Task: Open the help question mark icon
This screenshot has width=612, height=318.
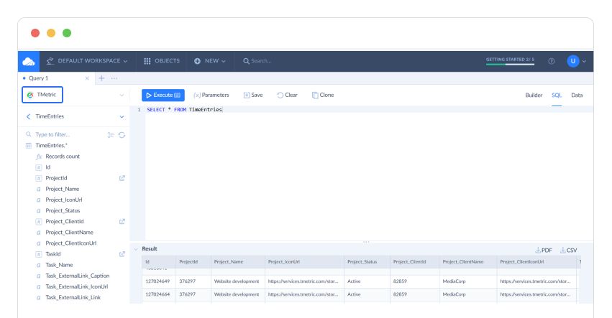Action: coord(551,61)
